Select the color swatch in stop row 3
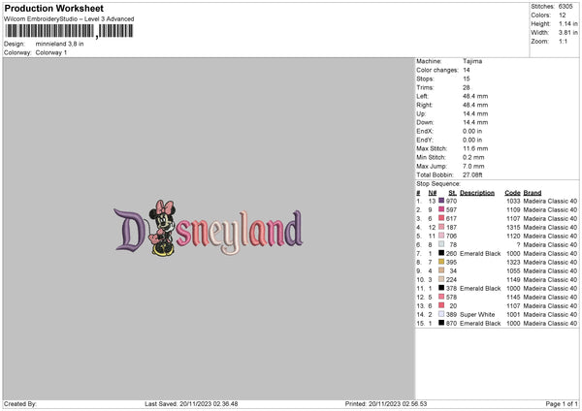The image size is (582, 411). pyautogui.click(x=441, y=218)
